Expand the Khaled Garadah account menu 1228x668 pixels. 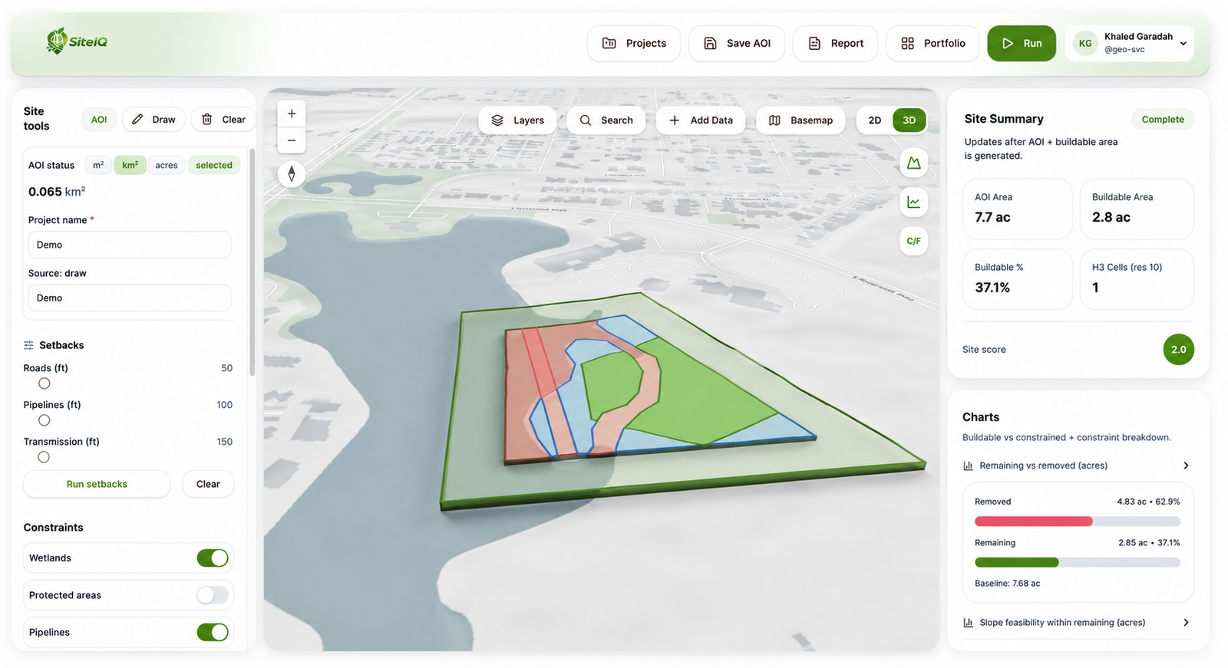(x=1183, y=44)
